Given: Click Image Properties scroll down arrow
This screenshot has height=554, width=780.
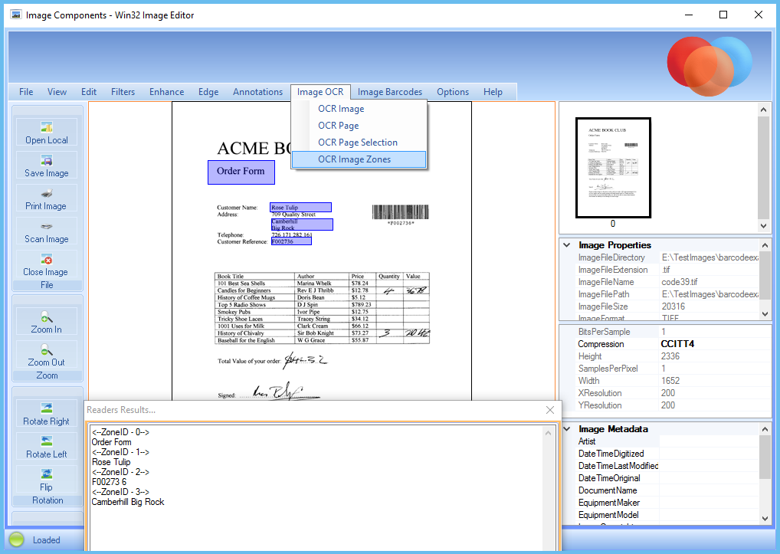Looking at the screenshot, I should (765, 314).
